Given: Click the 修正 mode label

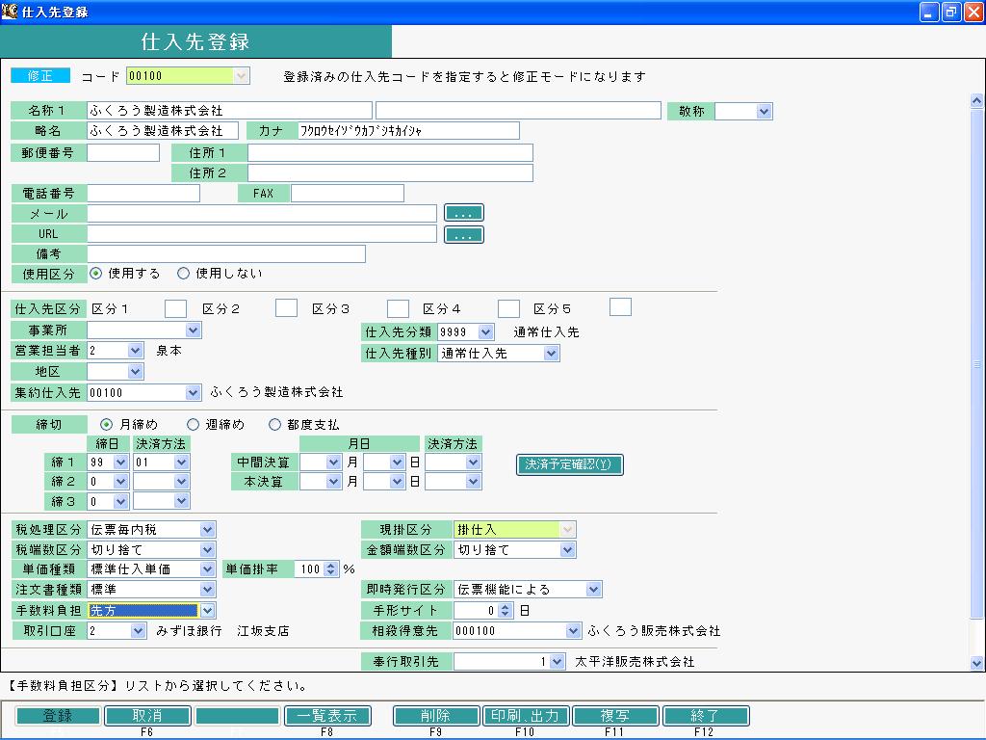Looking at the screenshot, I should pos(40,75).
